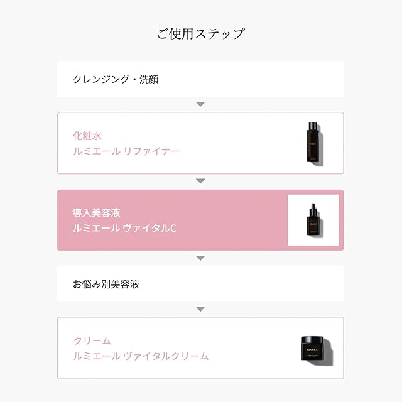Click the ご使用ステップ heading
Image resolution: width=402 pixels, height=402 pixels.
[x=200, y=33]
